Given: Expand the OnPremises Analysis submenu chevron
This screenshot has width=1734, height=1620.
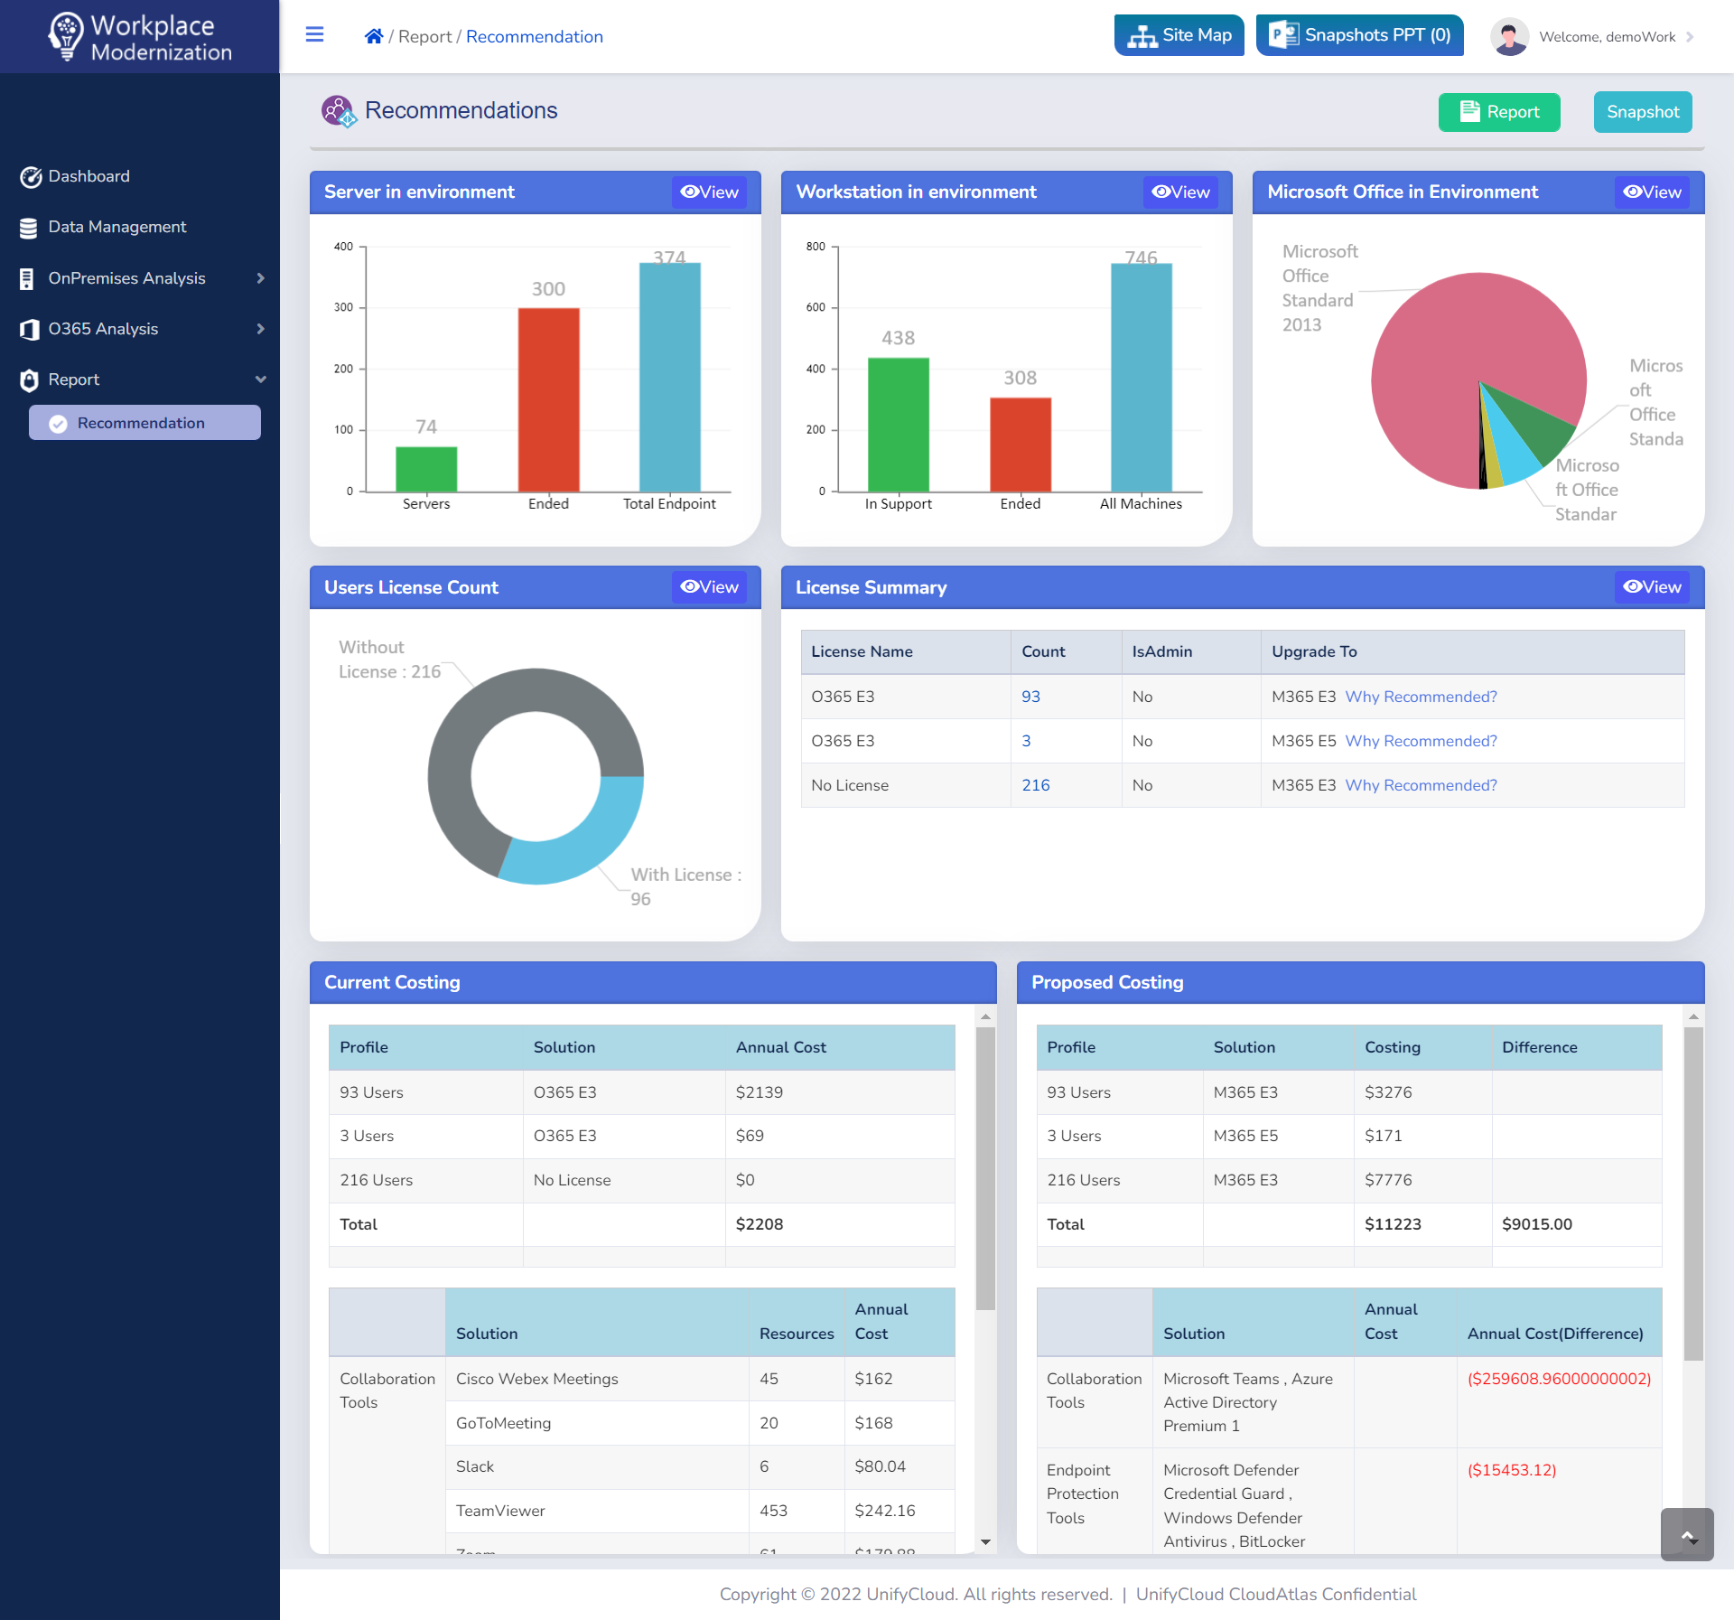Looking at the screenshot, I should click(261, 278).
